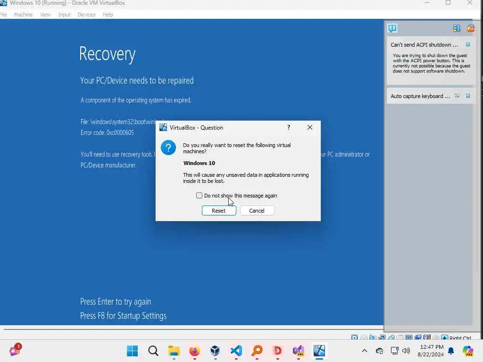This screenshot has height=362, width=483.
Task: Click the display indicator in VM status bar
Action: (x=409, y=337)
